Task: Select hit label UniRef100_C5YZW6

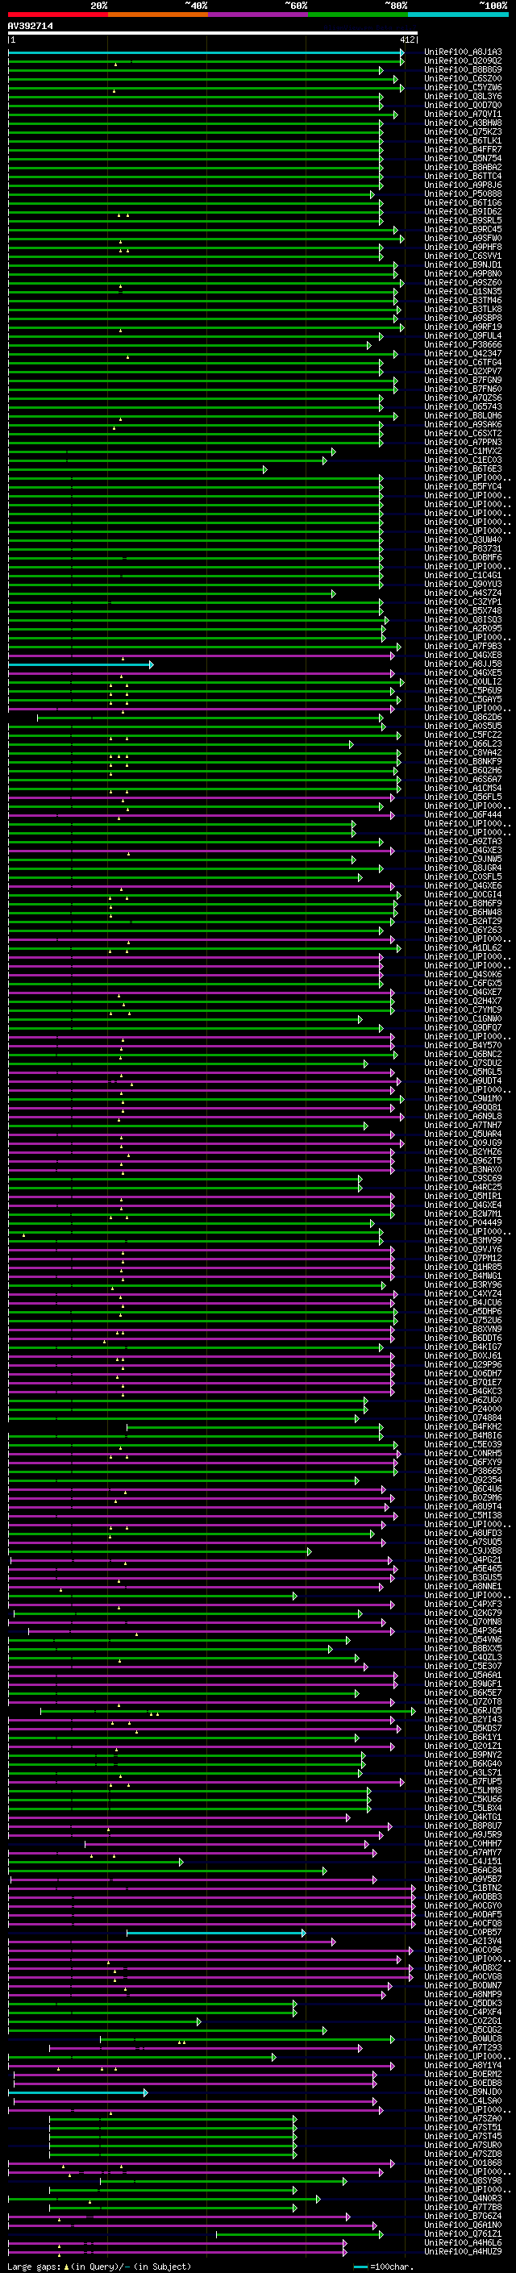Action: (463, 87)
